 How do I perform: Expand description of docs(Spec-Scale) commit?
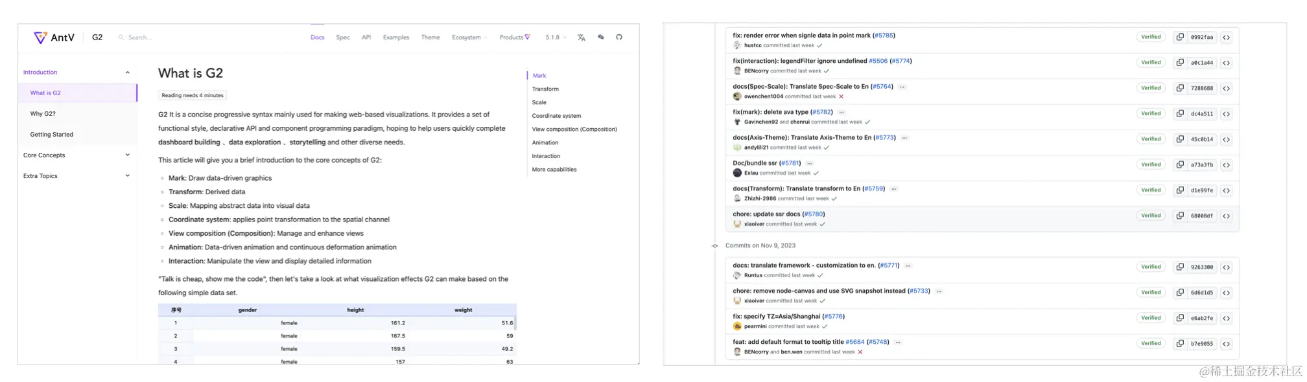[x=902, y=87]
